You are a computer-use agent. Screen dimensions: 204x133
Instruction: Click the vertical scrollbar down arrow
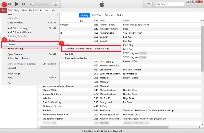pos(202,124)
